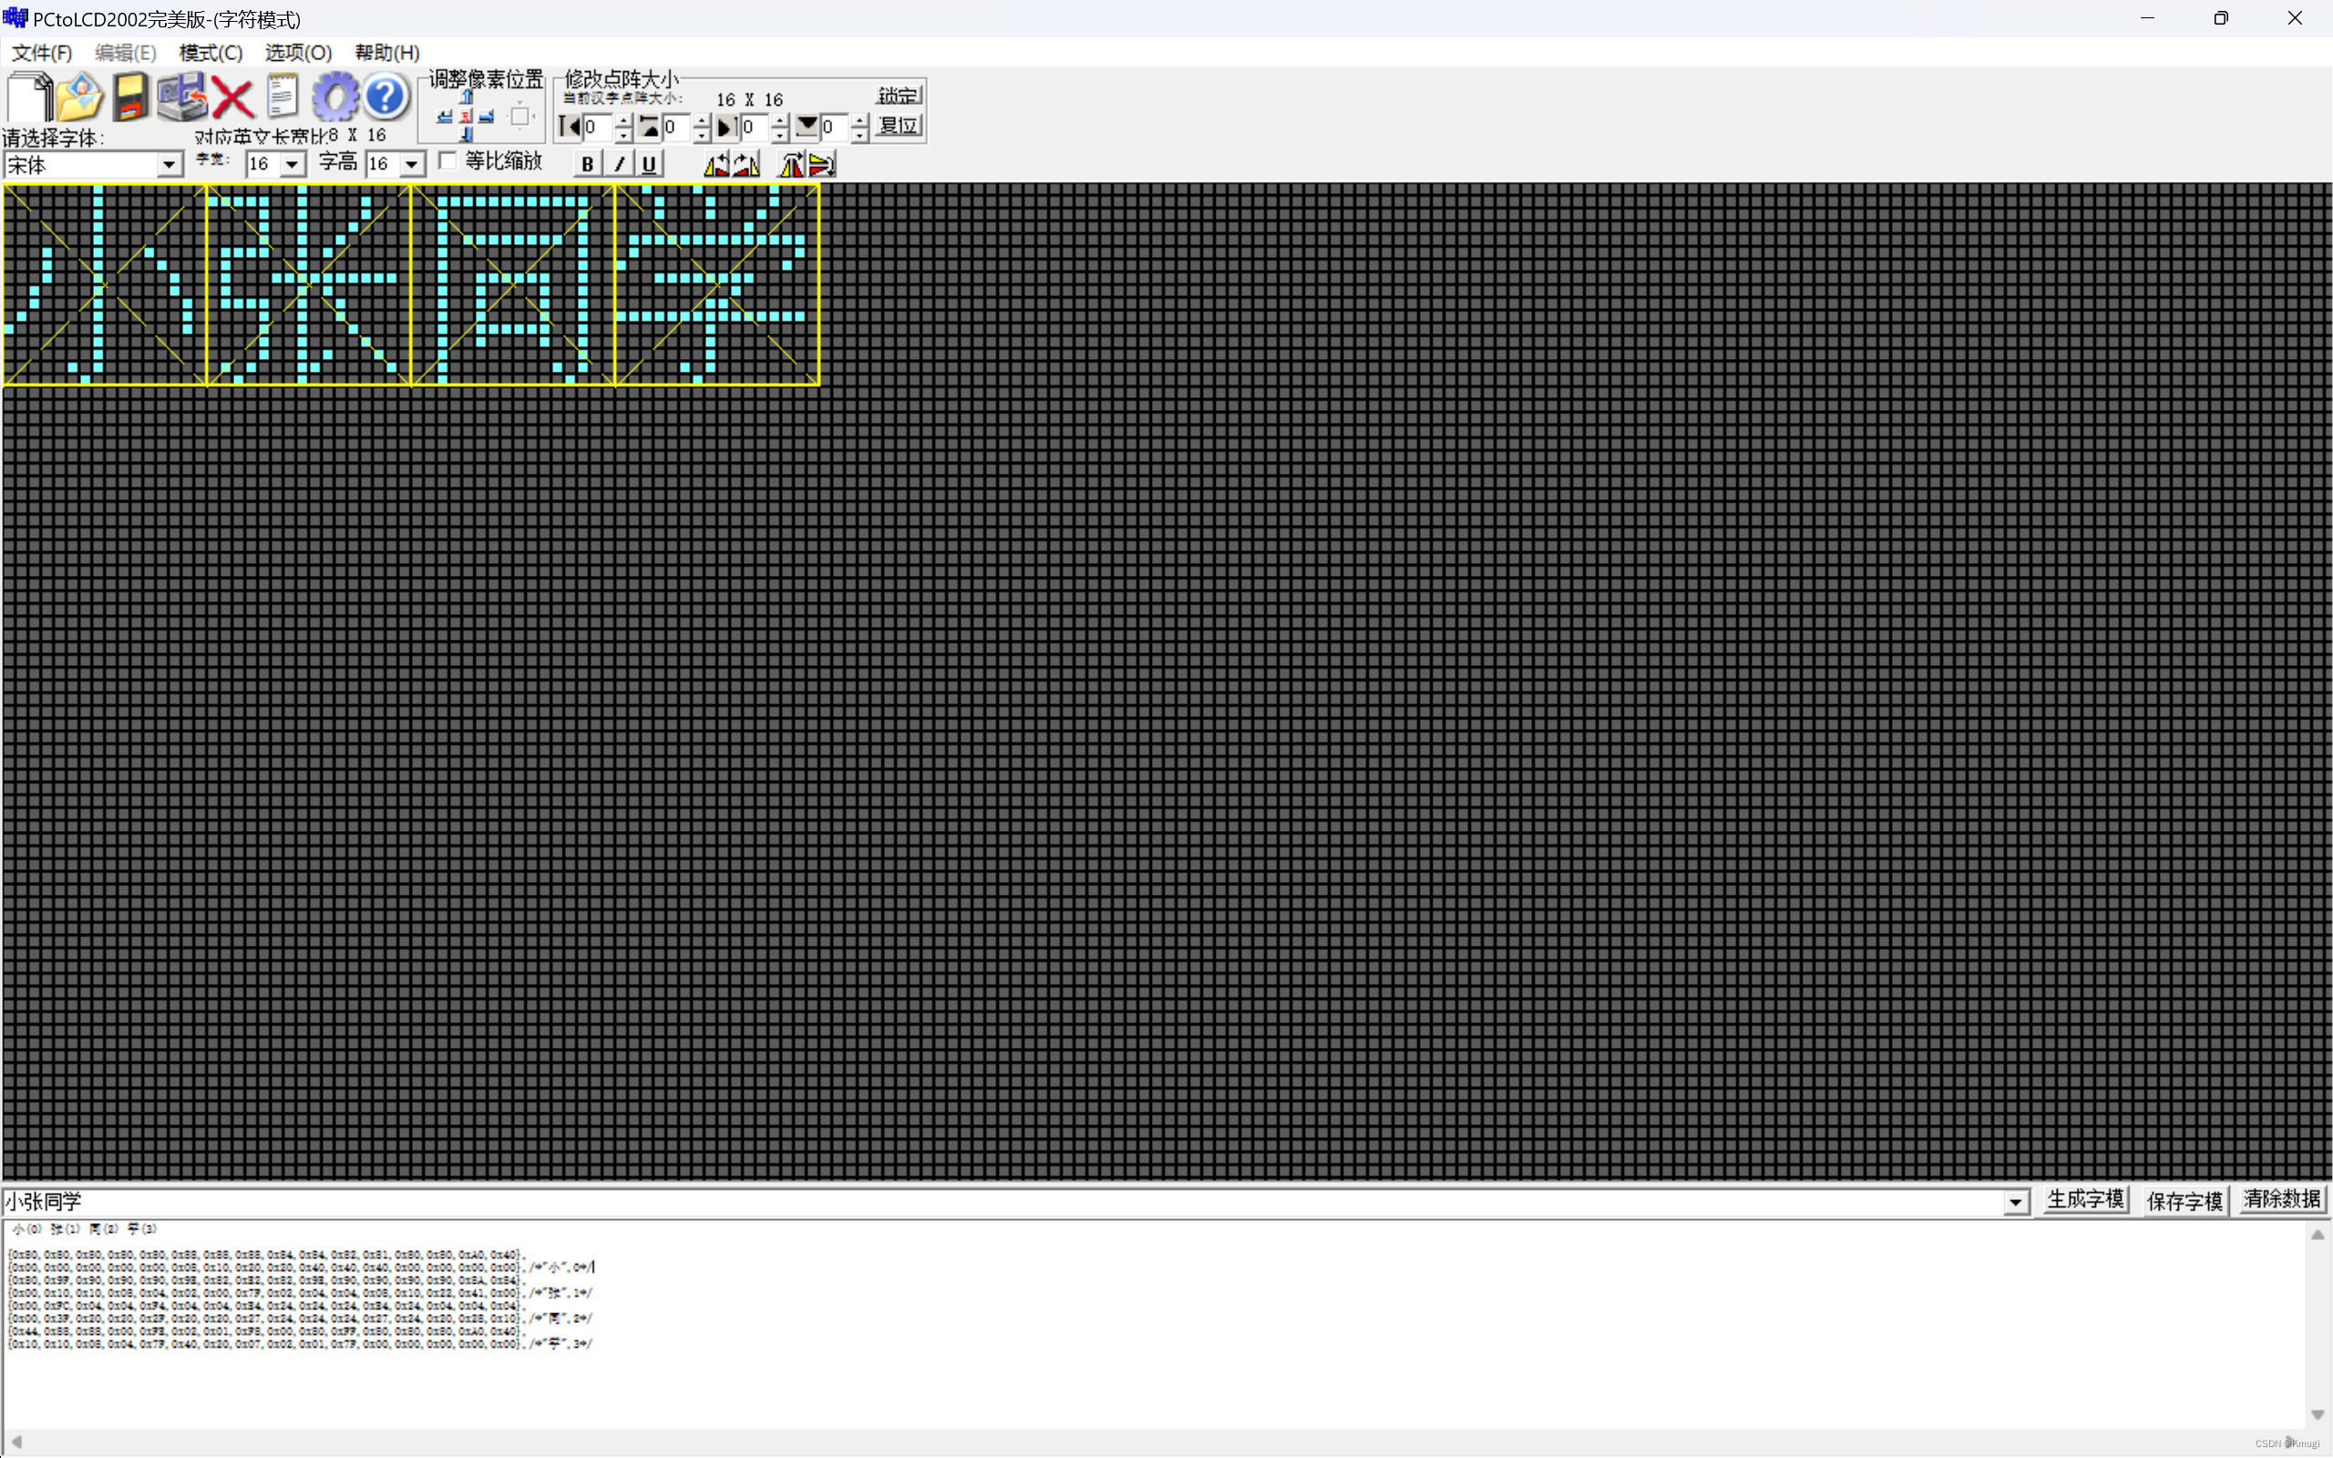Open the 选项(O) menu

click(298, 52)
